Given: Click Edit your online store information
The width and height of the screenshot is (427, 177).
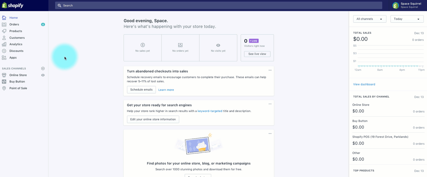Looking at the screenshot, I should coord(153,119).
